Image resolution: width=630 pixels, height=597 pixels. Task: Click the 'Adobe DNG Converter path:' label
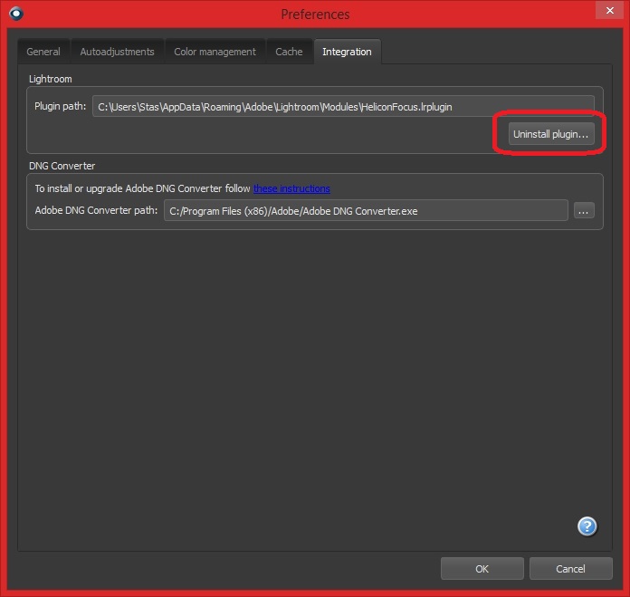click(x=96, y=210)
